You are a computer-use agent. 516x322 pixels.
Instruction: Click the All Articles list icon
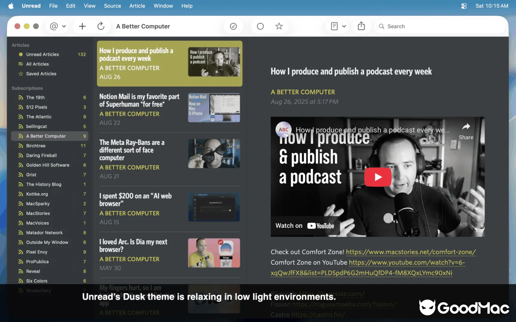coord(21,64)
